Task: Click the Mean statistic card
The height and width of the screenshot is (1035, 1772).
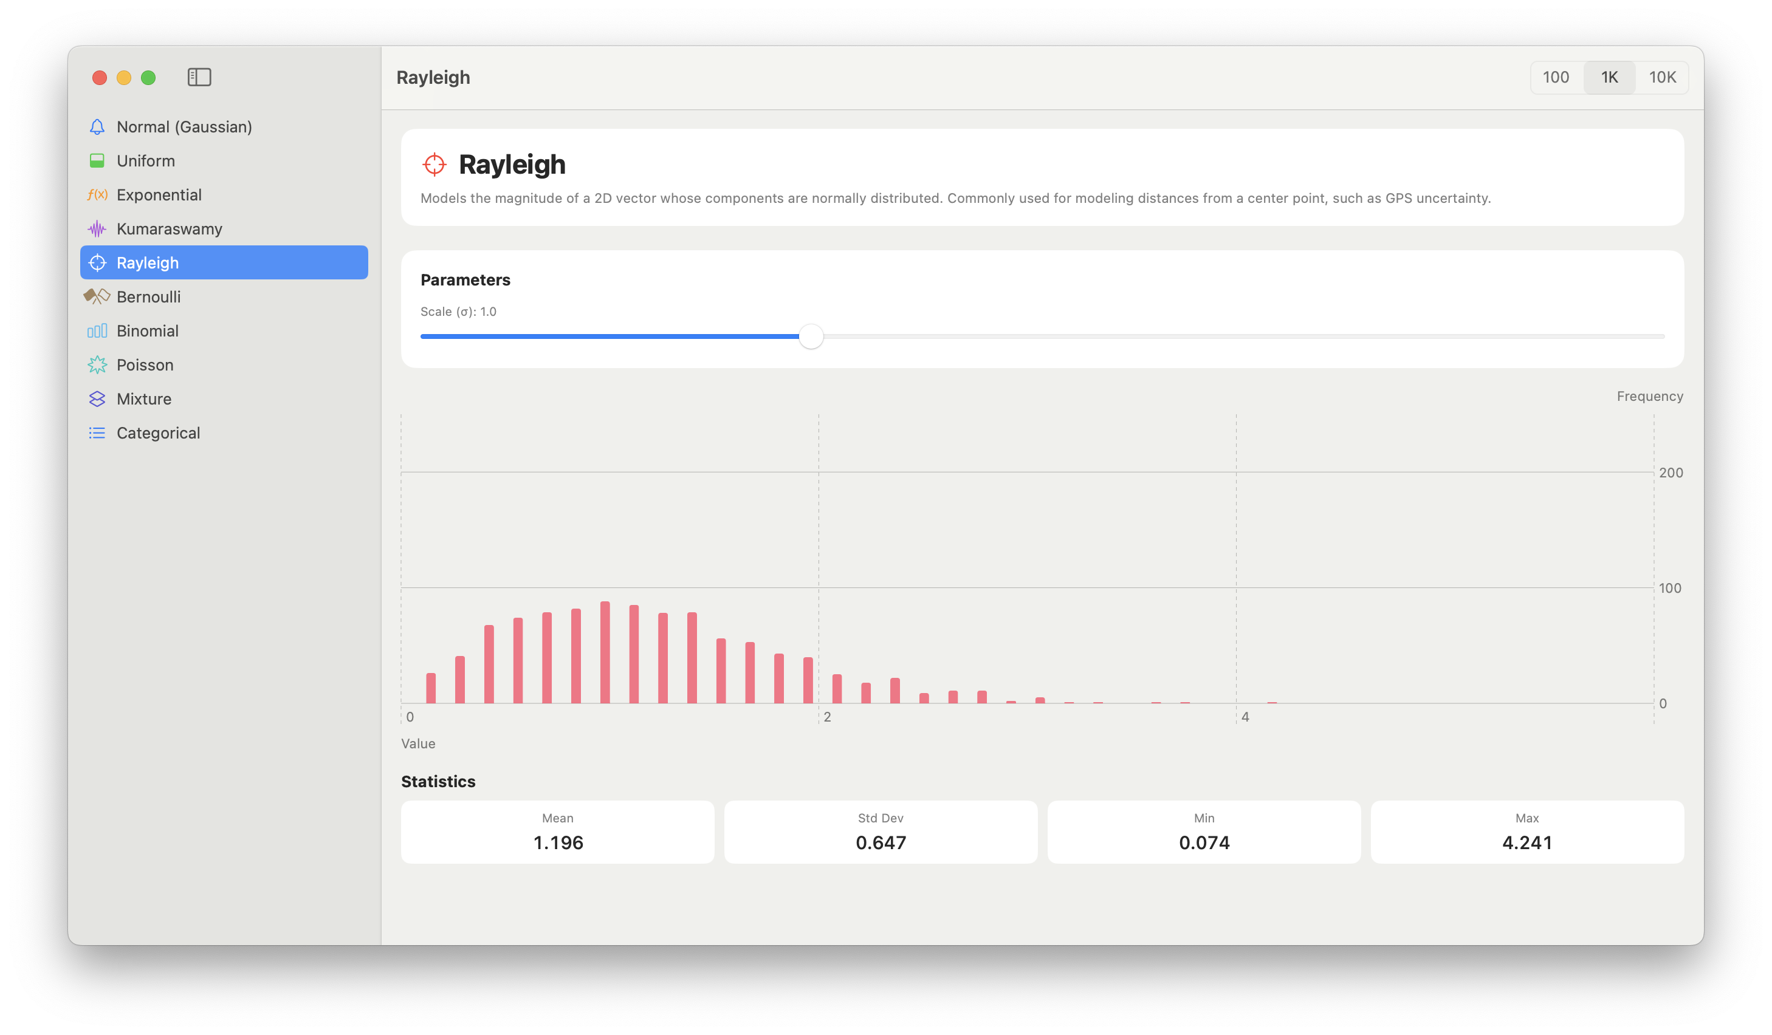Action: [557, 832]
